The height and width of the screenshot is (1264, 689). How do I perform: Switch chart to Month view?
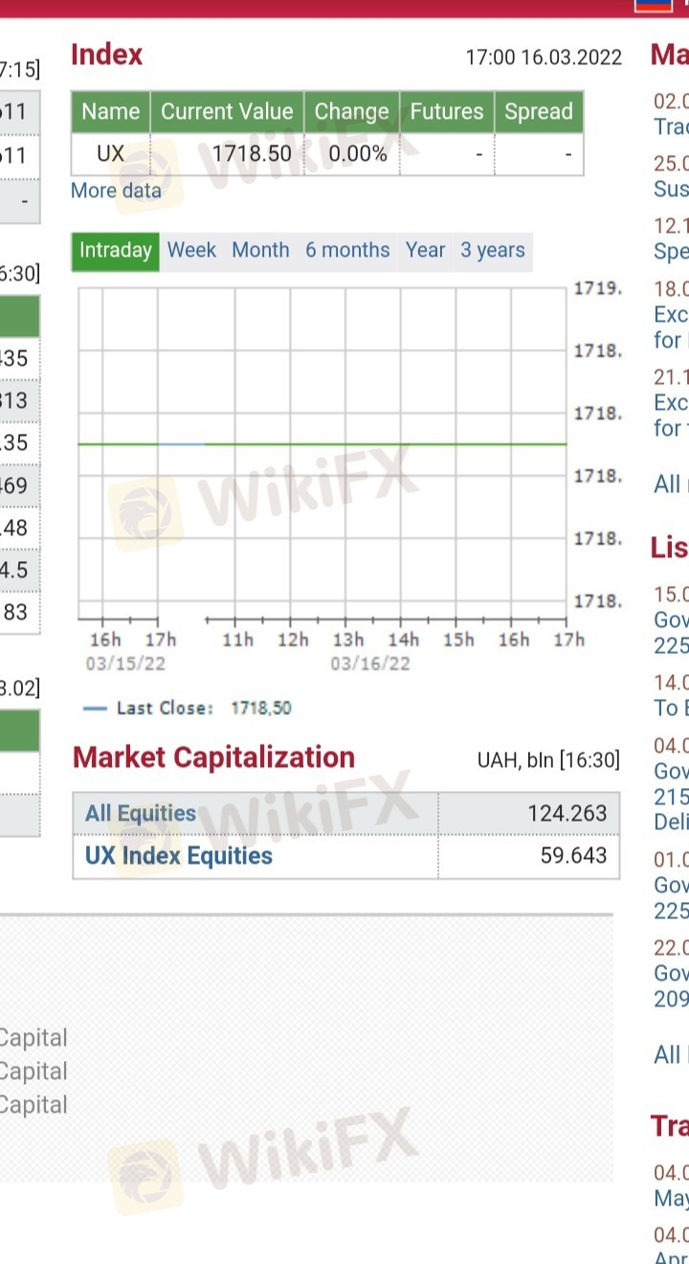pyautogui.click(x=260, y=251)
